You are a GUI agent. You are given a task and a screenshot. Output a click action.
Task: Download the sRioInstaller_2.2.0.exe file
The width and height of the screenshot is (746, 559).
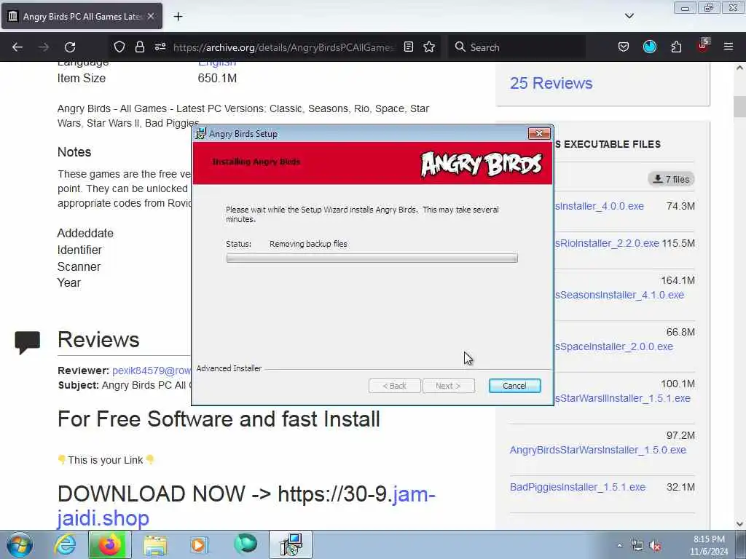coord(607,243)
